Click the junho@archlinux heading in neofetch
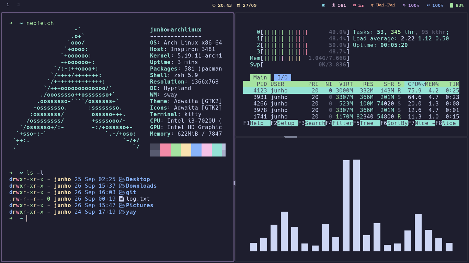 176,30
